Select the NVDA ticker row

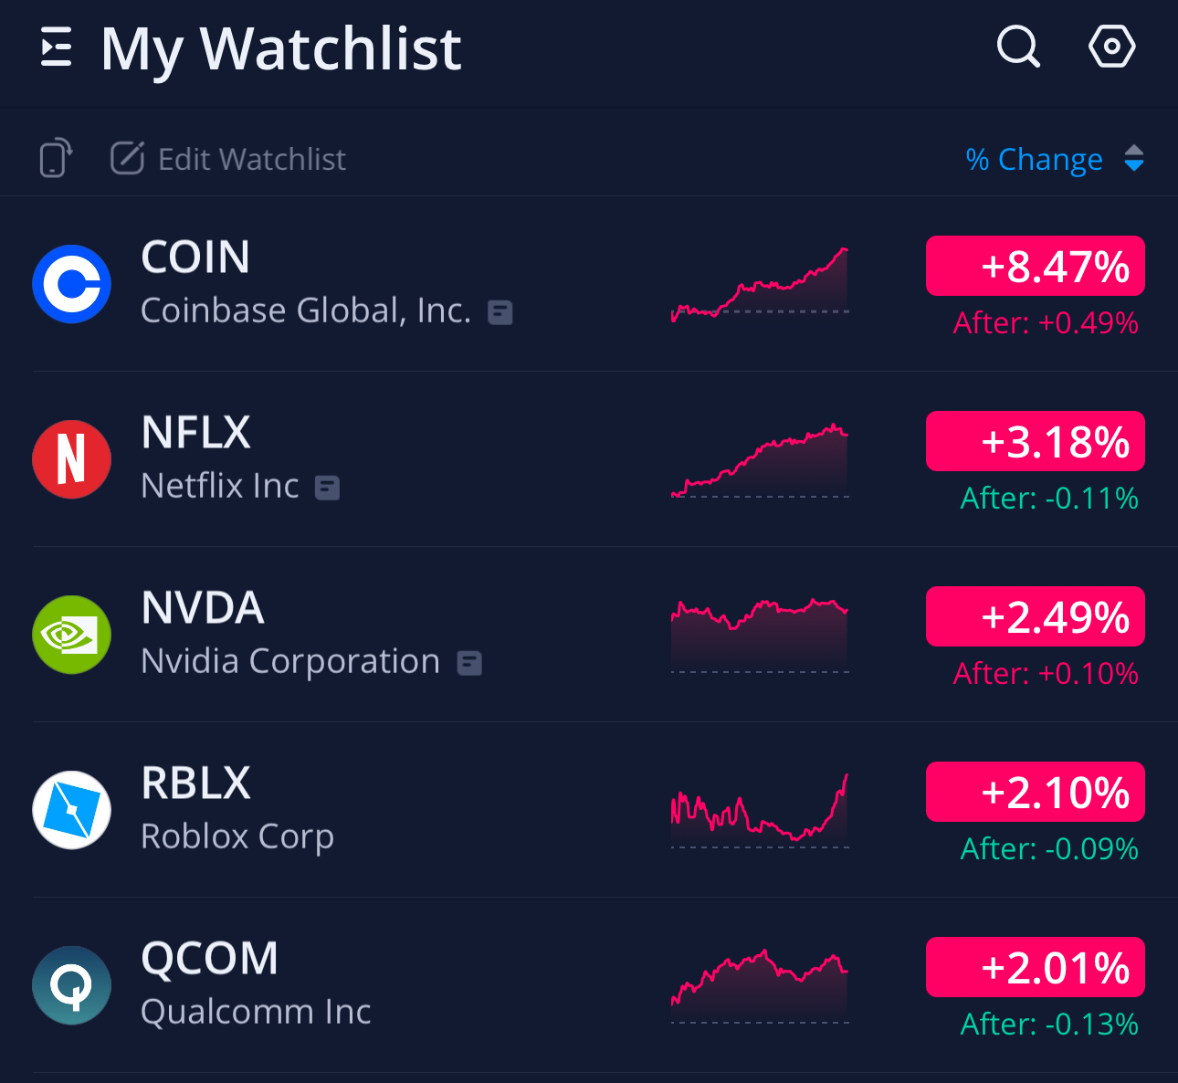[589, 635]
